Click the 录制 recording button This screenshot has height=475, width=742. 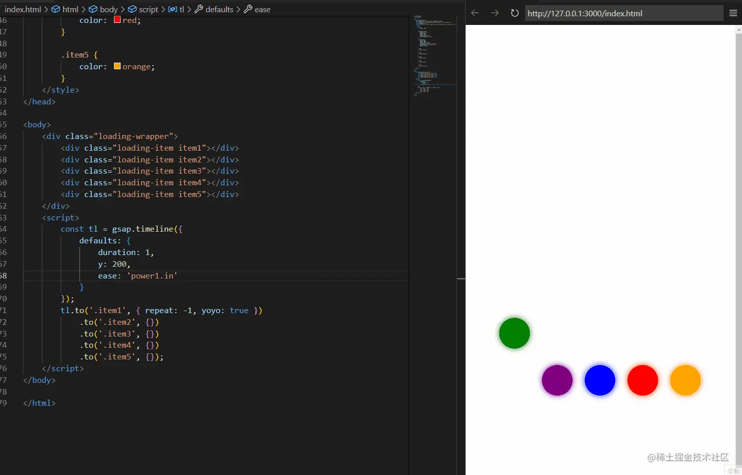pyautogui.click(x=733, y=470)
